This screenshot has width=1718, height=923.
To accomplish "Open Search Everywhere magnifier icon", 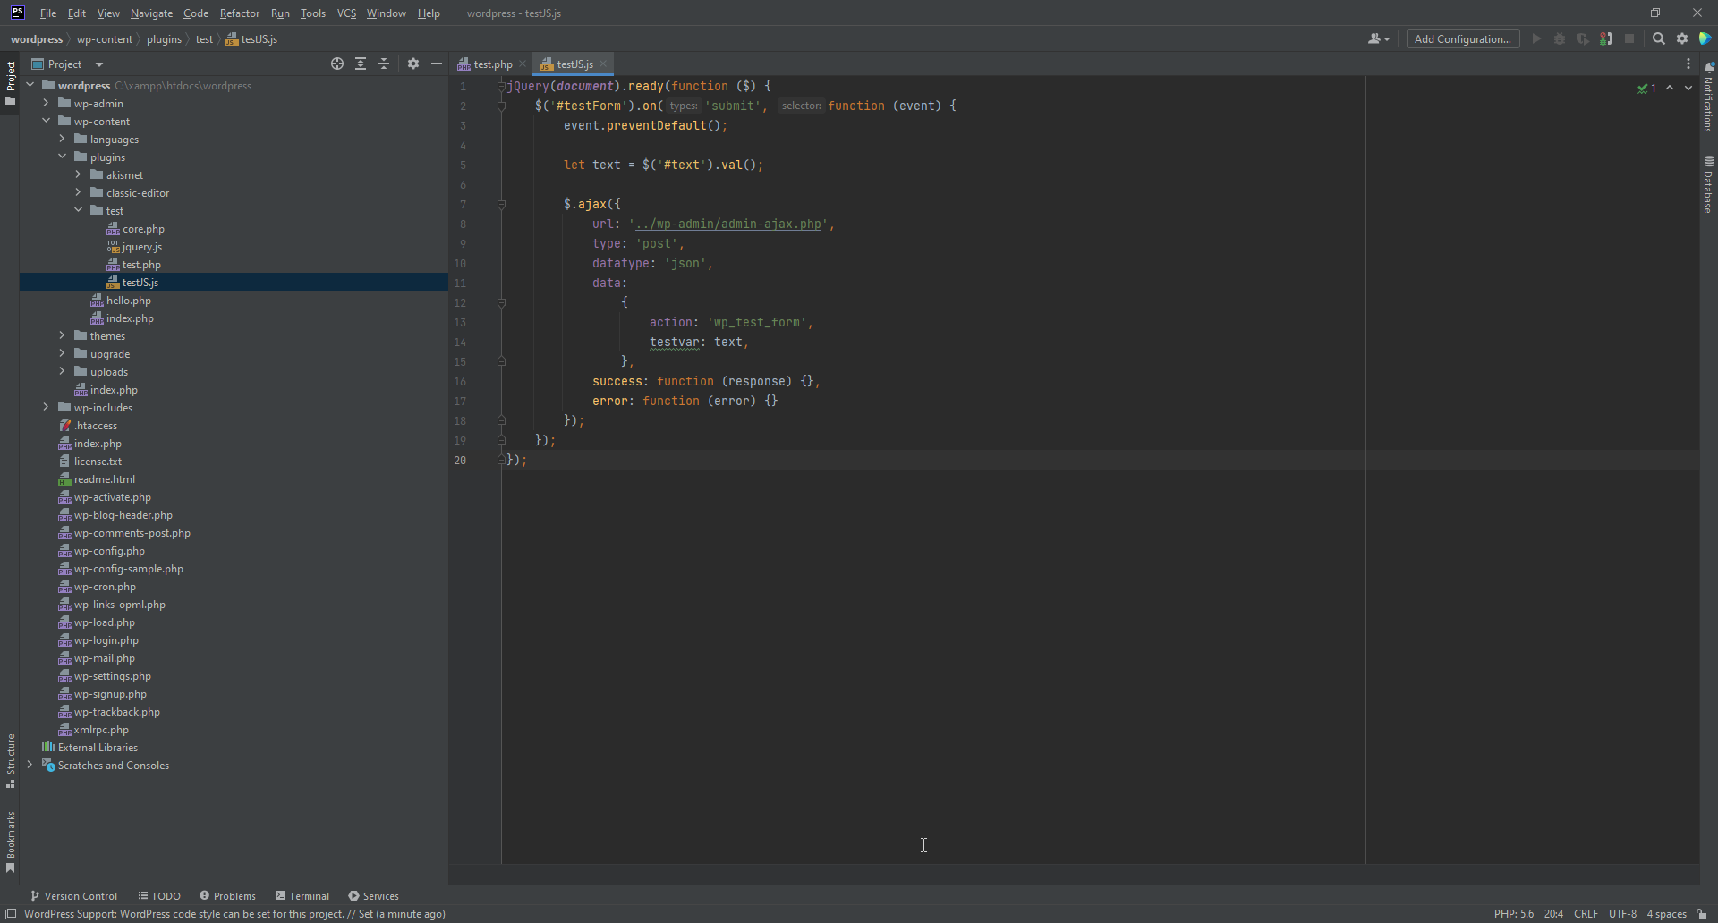I will click(x=1659, y=38).
